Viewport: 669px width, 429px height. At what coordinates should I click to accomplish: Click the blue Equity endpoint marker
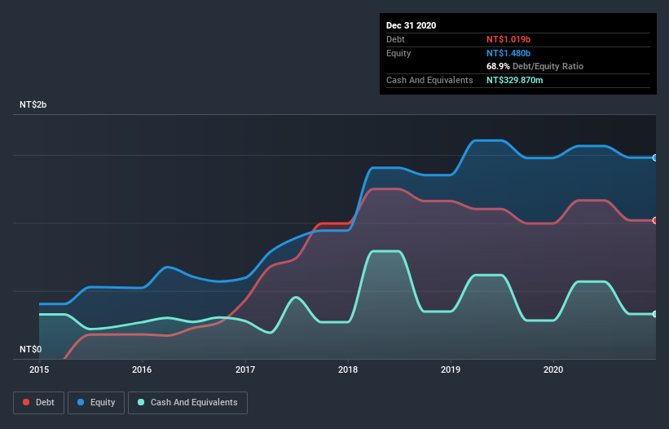(655, 158)
